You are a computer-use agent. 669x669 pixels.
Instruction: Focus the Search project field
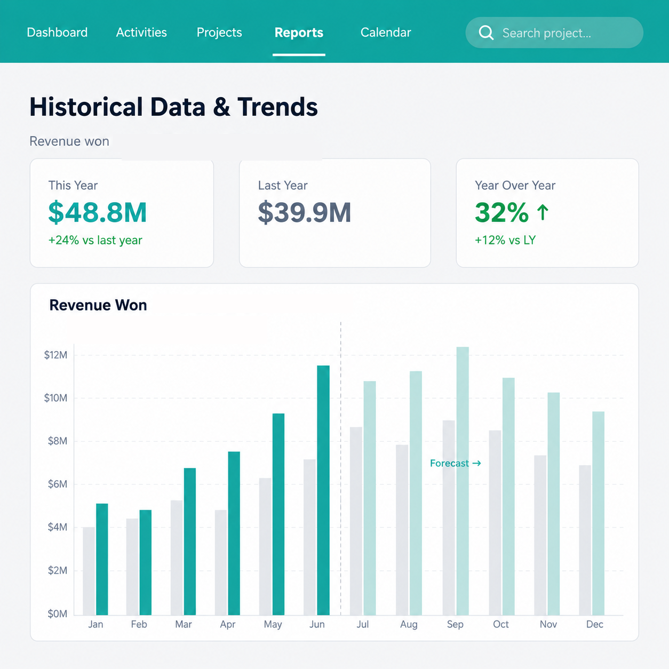click(554, 33)
